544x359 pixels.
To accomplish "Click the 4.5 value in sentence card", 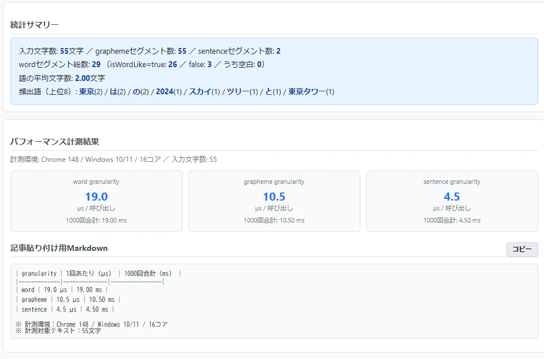I will point(452,197).
